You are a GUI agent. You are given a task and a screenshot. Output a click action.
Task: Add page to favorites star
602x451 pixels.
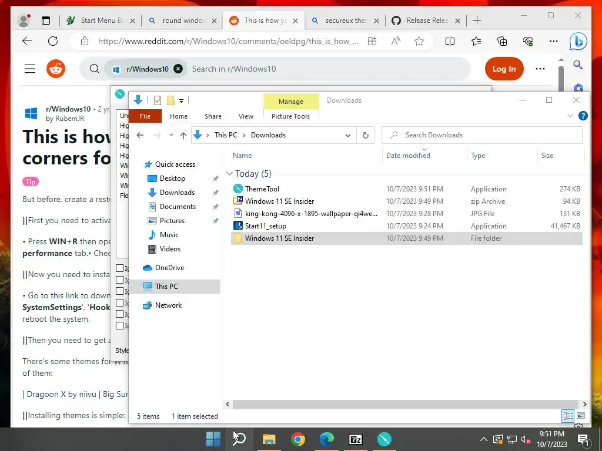point(419,41)
